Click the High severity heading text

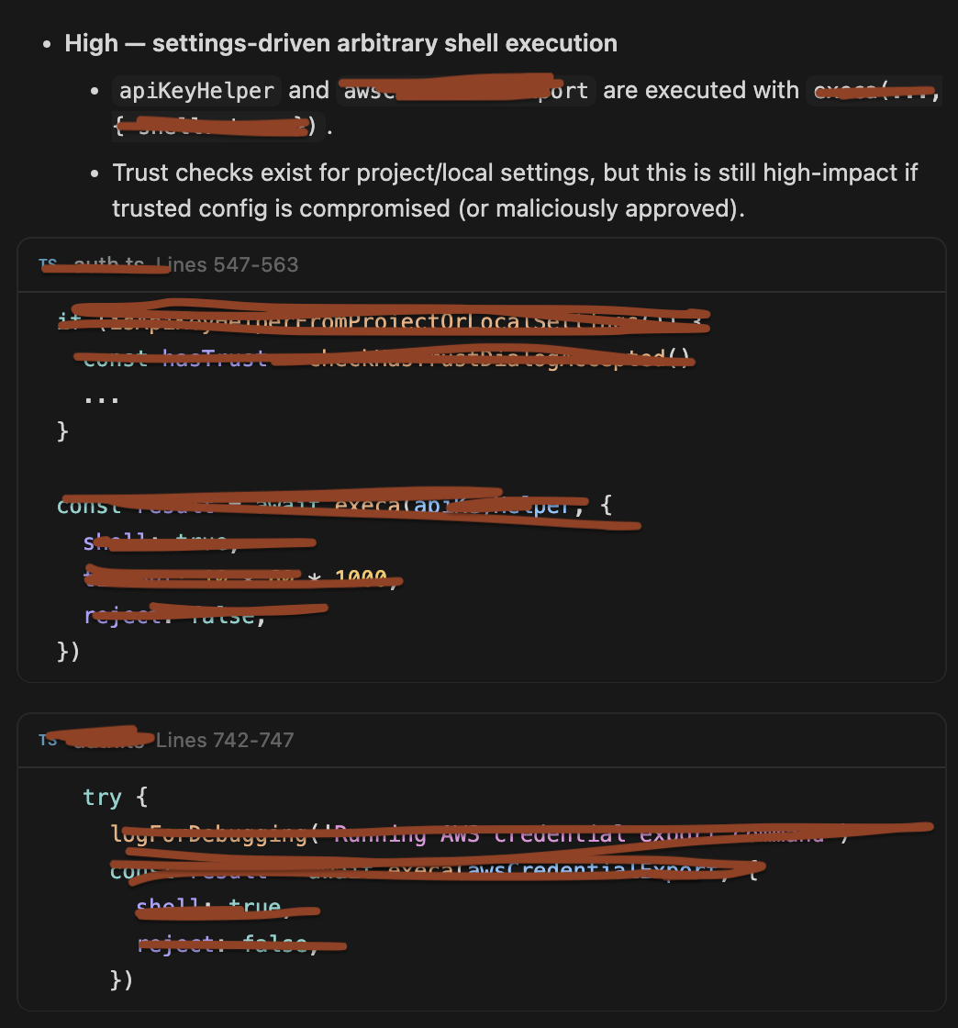click(x=340, y=43)
